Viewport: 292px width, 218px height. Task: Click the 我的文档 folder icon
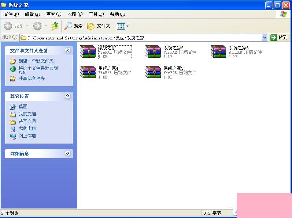point(13,114)
